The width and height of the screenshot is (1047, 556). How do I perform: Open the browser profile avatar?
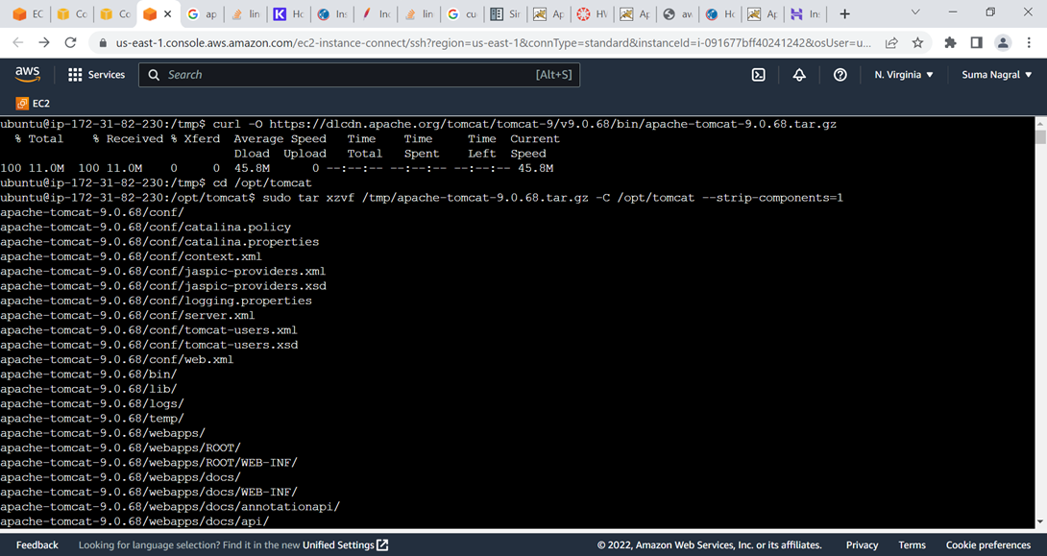pos(1001,43)
